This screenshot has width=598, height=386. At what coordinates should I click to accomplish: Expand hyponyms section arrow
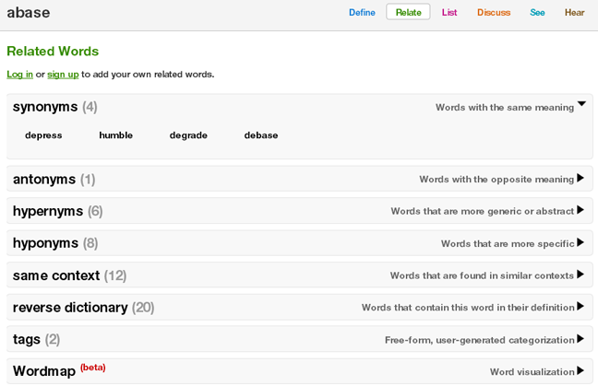pyautogui.click(x=580, y=242)
